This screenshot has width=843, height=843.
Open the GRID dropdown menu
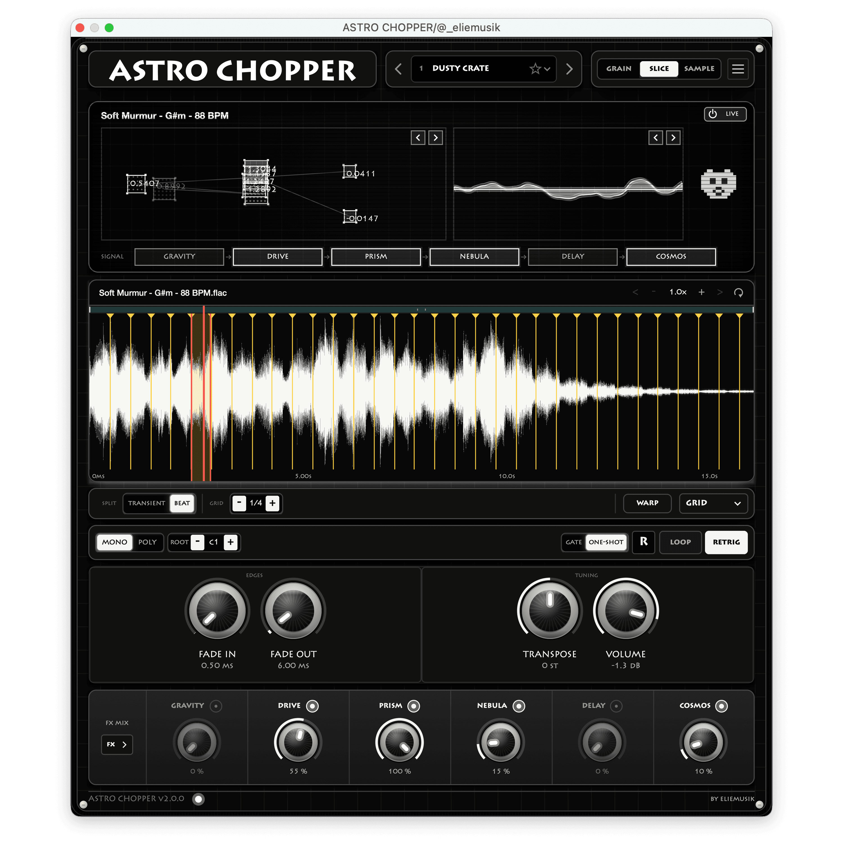(x=713, y=503)
